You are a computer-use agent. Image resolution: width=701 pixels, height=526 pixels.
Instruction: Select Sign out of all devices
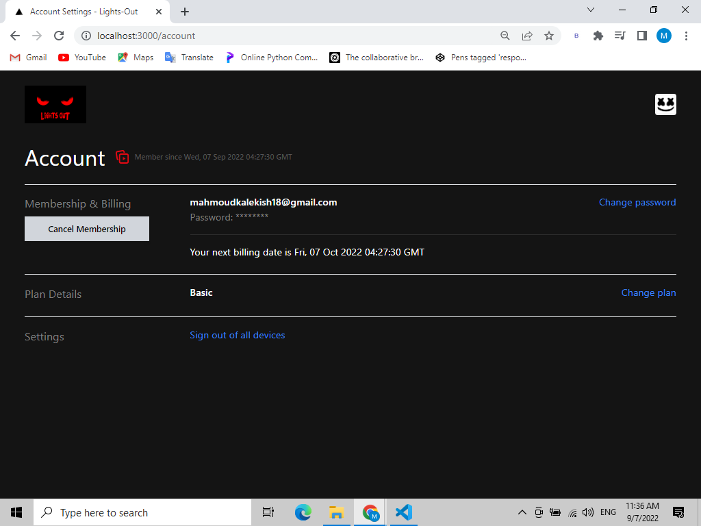click(238, 335)
